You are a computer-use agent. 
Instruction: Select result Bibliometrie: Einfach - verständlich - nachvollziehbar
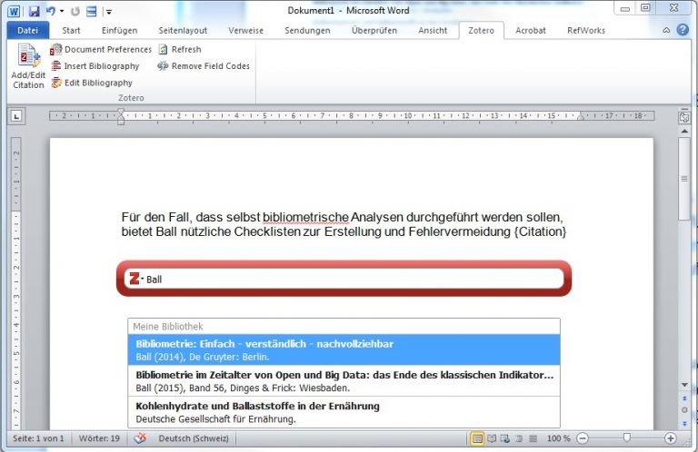344,349
